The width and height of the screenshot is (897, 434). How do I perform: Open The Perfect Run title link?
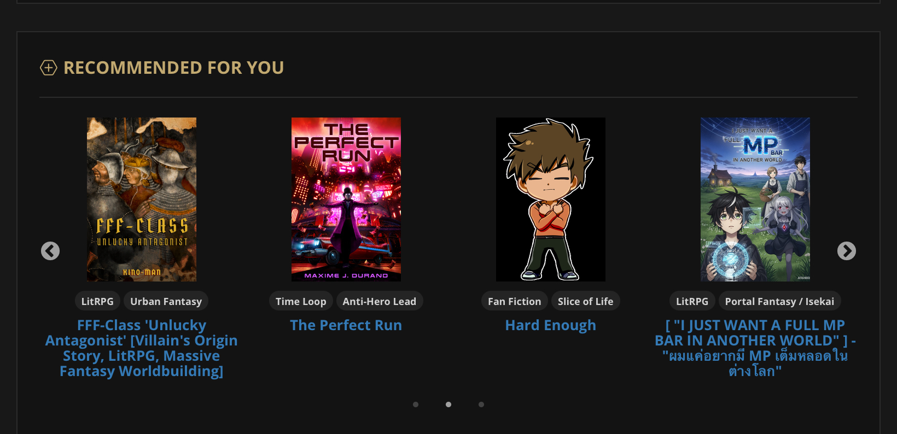346,325
